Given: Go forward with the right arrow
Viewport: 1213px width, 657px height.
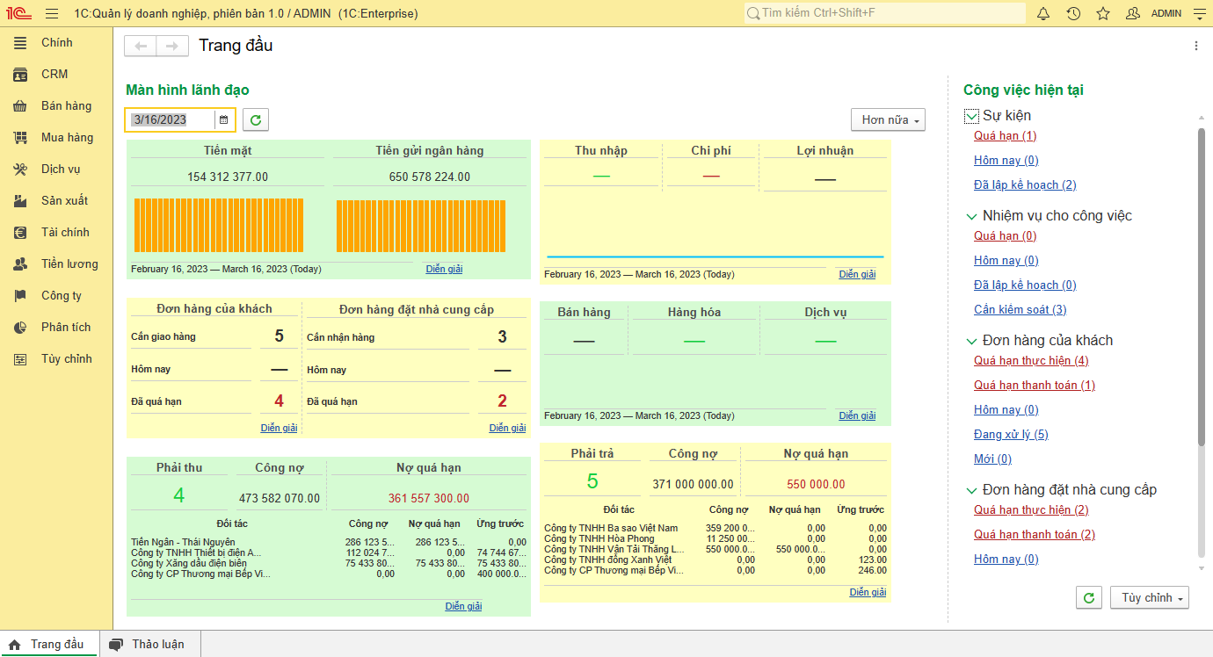Looking at the screenshot, I should [x=172, y=46].
